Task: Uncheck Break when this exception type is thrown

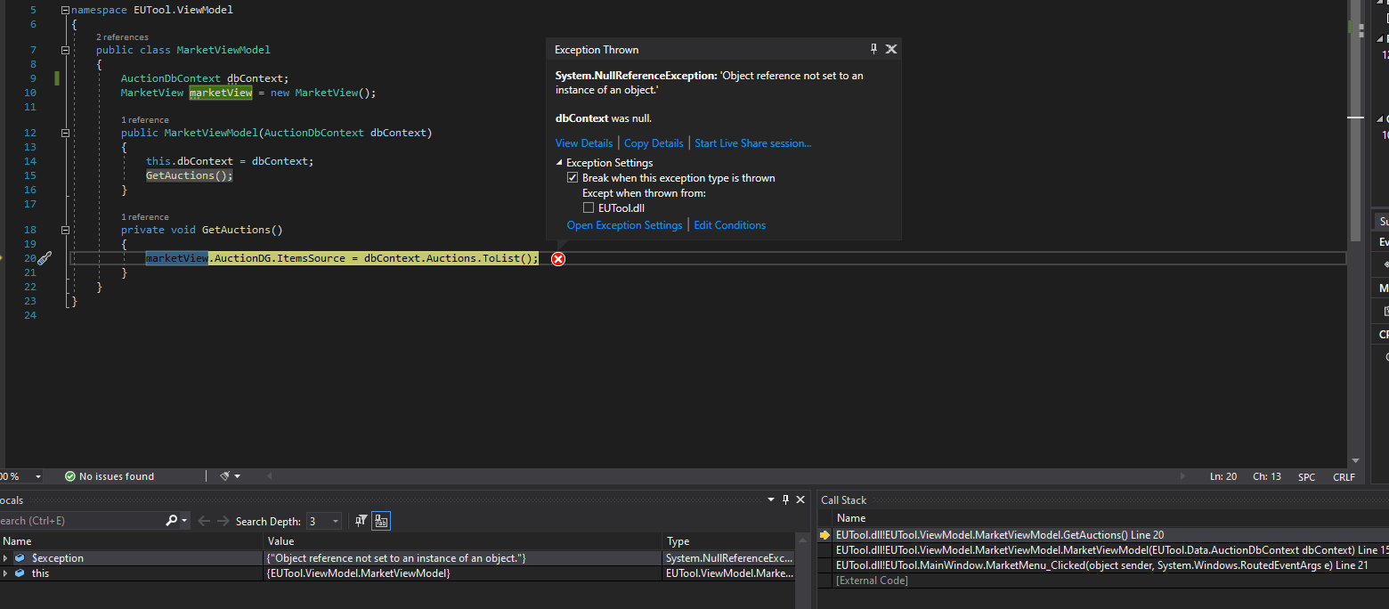Action: coord(573,178)
